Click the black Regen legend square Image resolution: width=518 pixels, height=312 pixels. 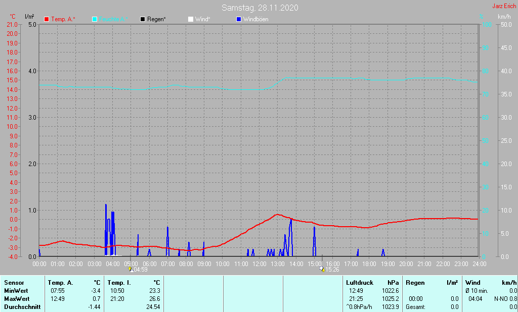(x=143, y=19)
